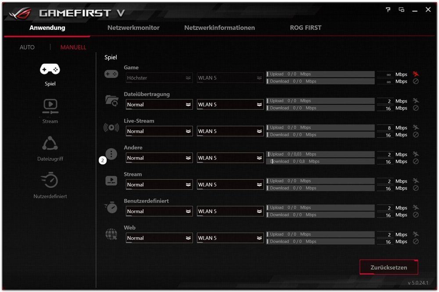
Task: Click the Web globe icon
Action: coord(111,234)
